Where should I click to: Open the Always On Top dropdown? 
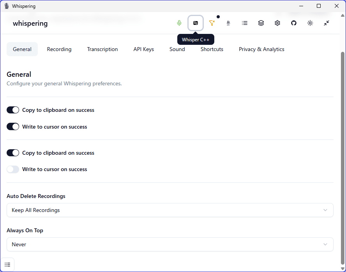click(170, 244)
